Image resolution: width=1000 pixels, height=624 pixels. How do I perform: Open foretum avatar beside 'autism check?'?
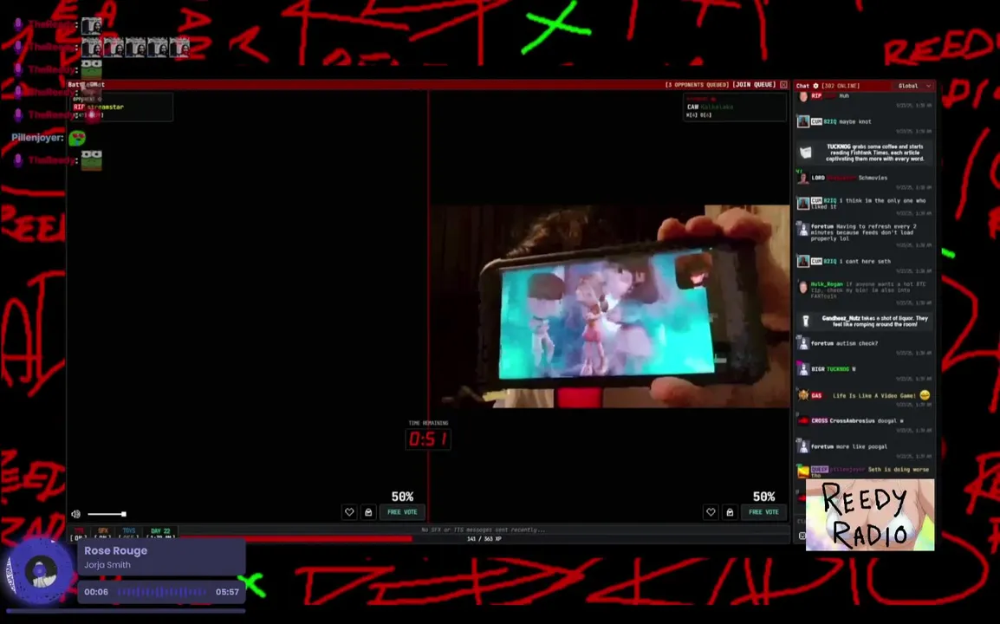click(x=803, y=343)
